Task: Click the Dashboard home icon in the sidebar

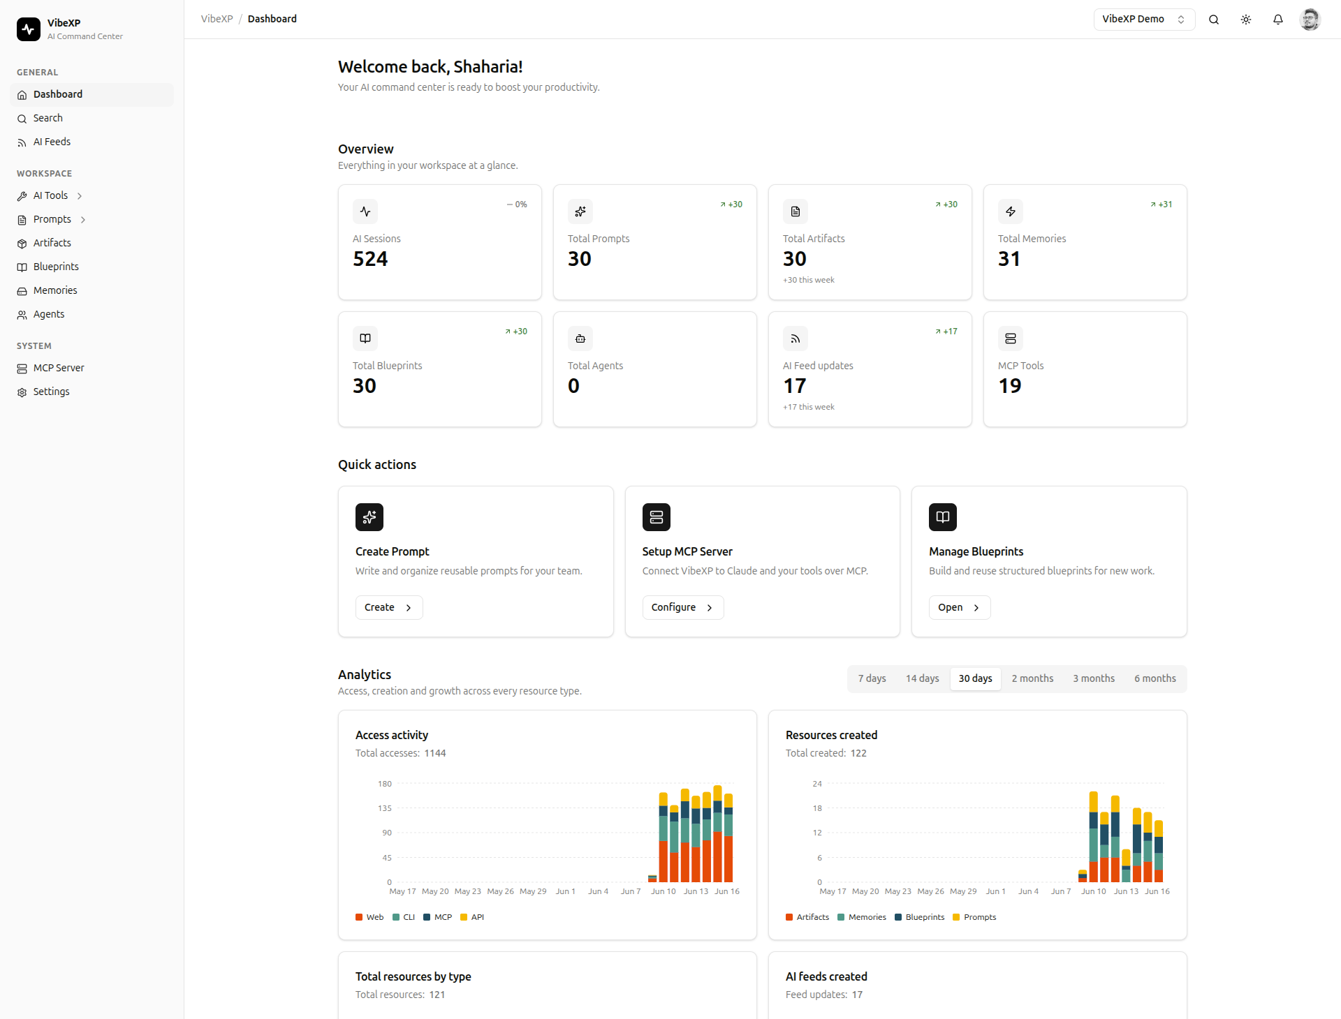Action: (x=22, y=95)
